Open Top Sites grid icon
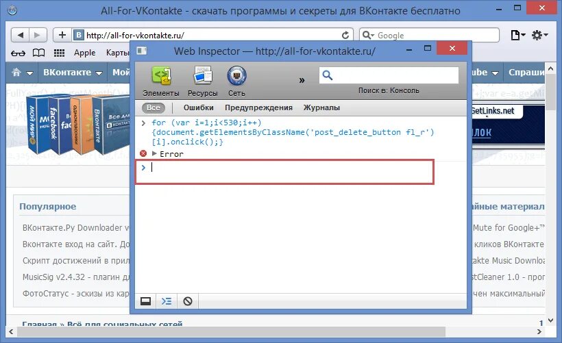Screen dimensions: 562x343 [59, 53]
